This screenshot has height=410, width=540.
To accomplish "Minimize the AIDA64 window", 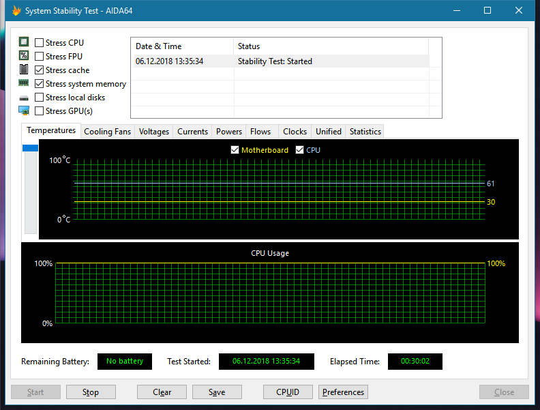I will click(457, 11).
